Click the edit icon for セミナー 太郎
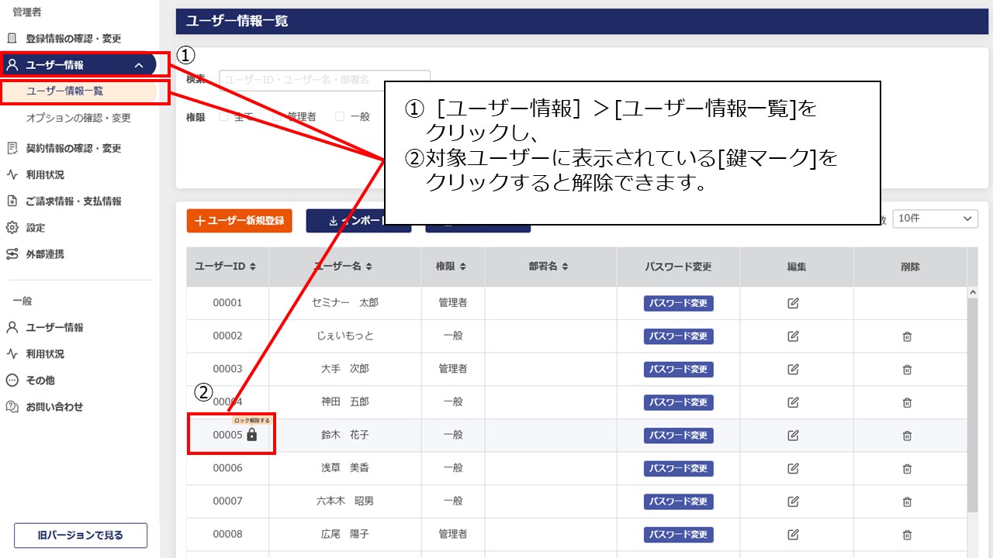This screenshot has height=558, width=993. tap(793, 303)
